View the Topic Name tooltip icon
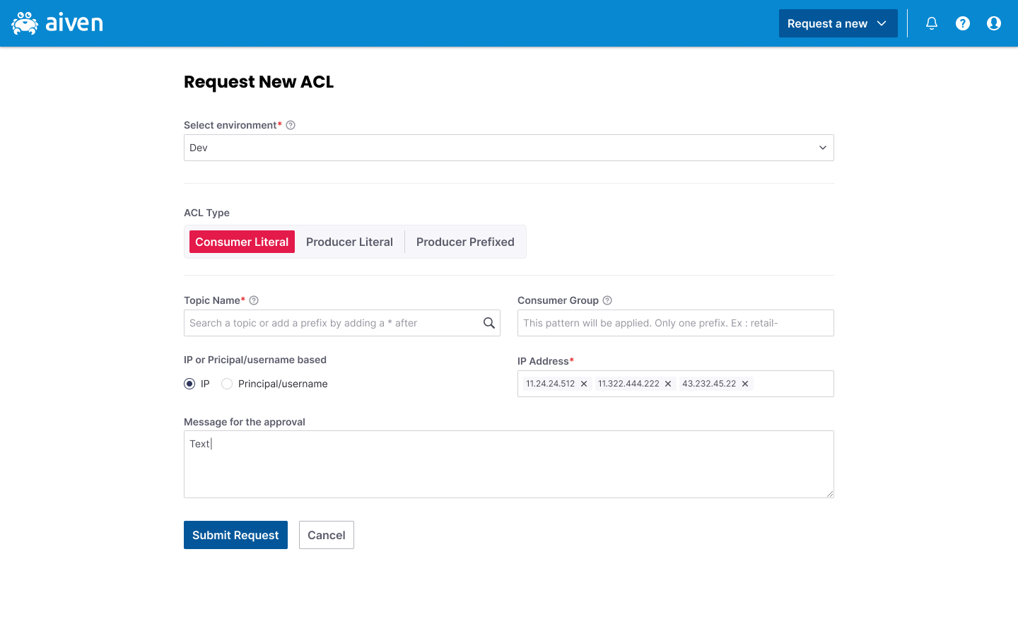The height and width of the screenshot is (636, 1018). (254, 300)
